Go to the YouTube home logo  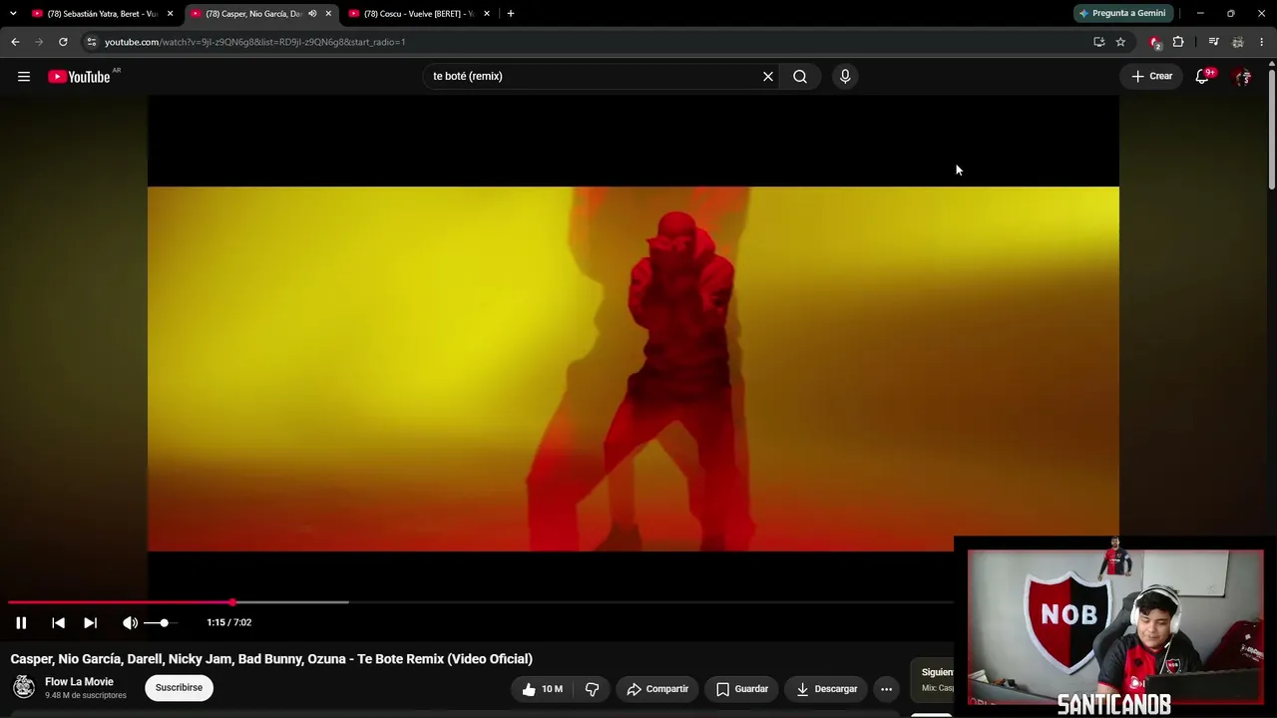pyautogui.click(x=79, y=77)
